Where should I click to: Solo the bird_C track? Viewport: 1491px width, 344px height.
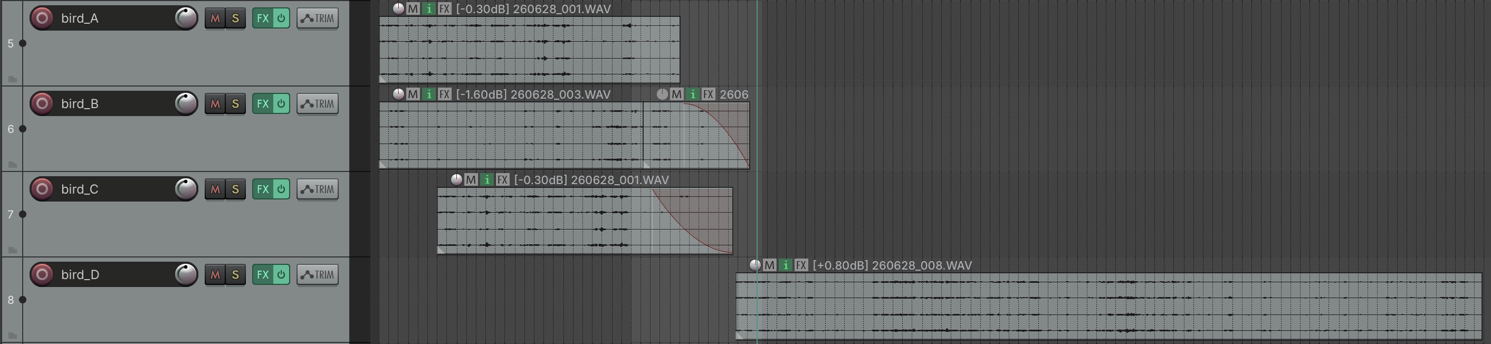(x=235, y=189)
